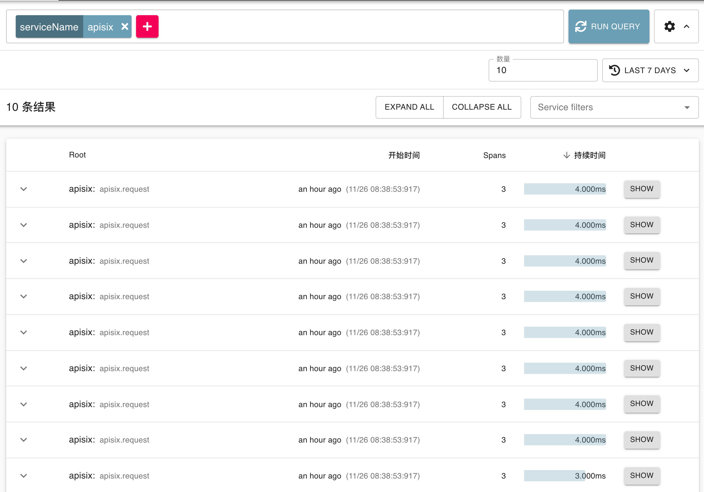The height and width of the screenshot is (492, 704).
Task: Toggle the last trace row with 3.000ms duration
Action: click(x=23, y=476)
